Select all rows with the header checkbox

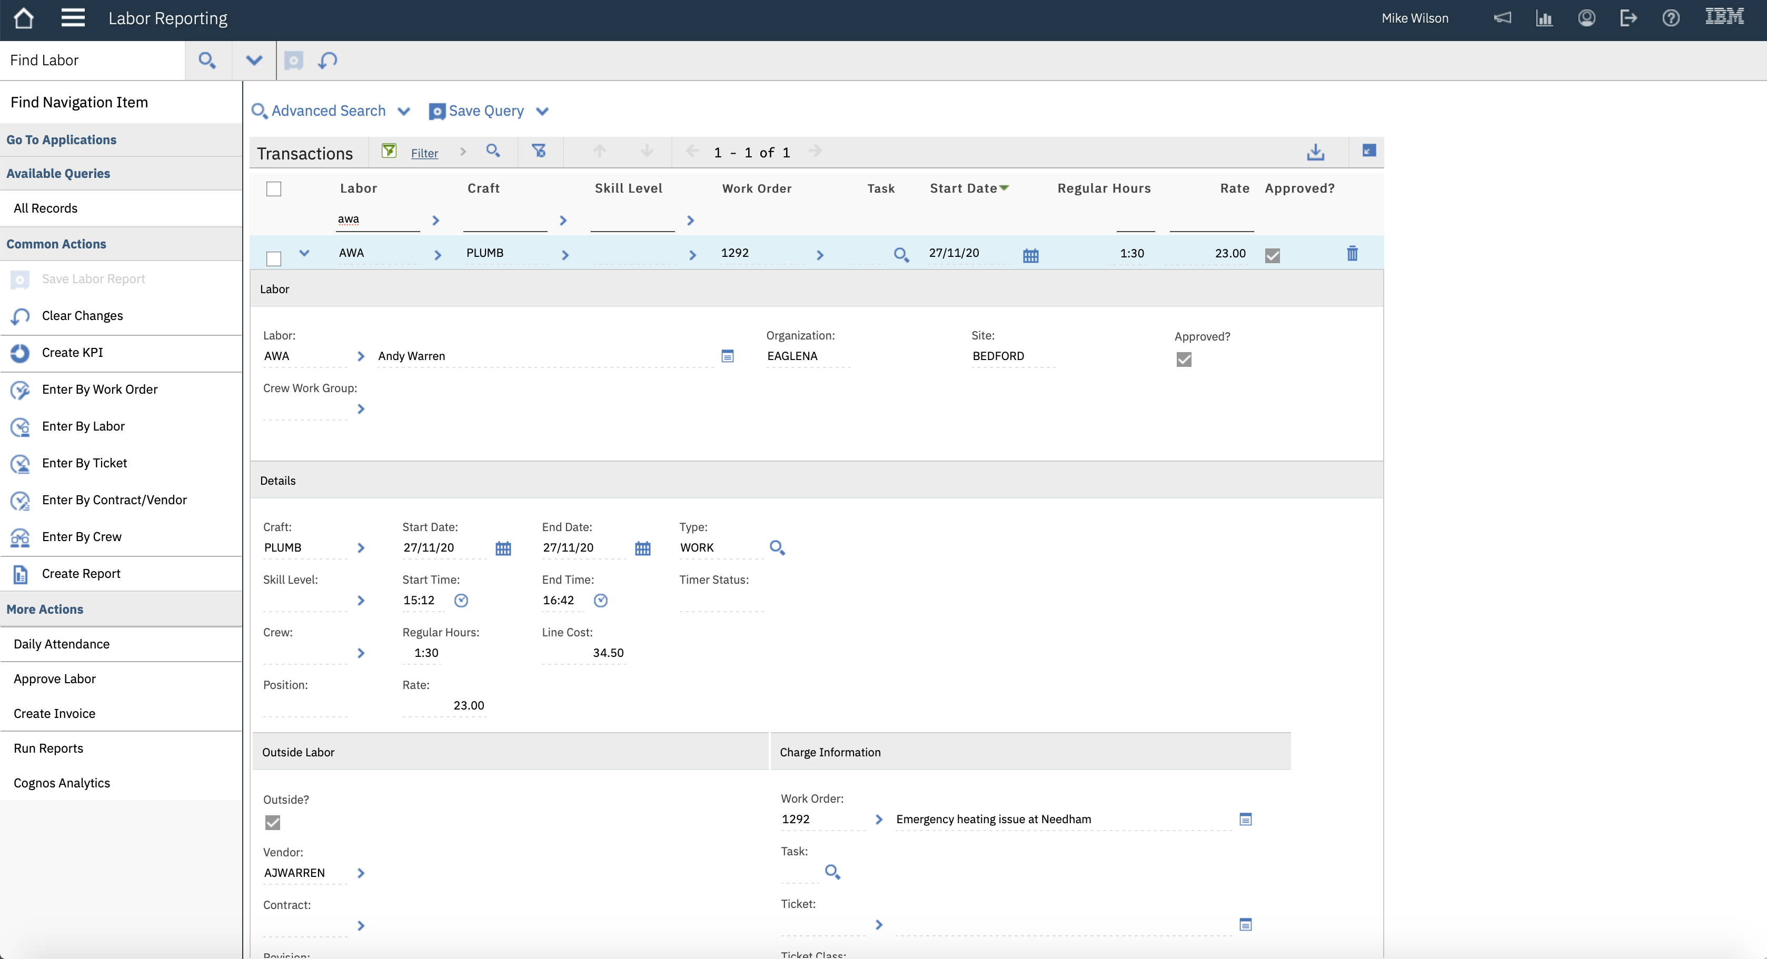point(273,188)
